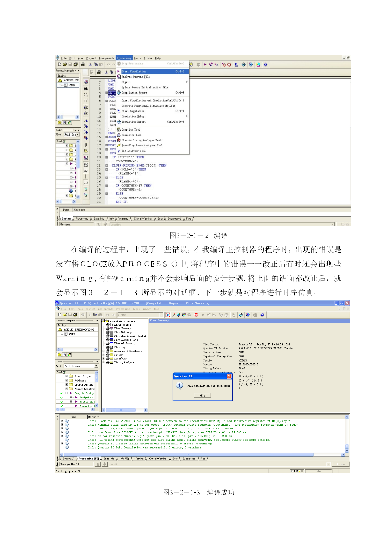388x549 pixels.
Task: Open the Flow dropdown showing Full Design
Action: pos(96,366)
